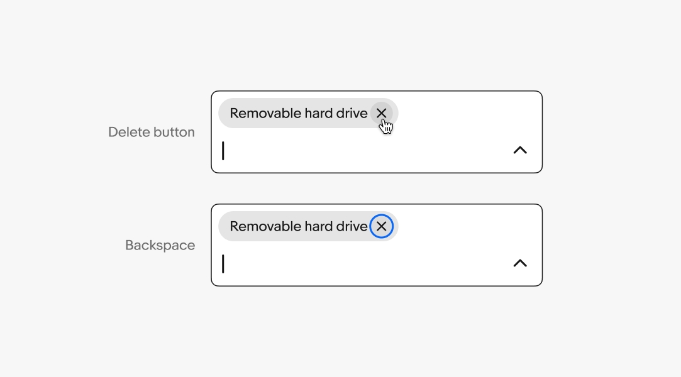Click the 'Delete button' label

click(152, 132)
